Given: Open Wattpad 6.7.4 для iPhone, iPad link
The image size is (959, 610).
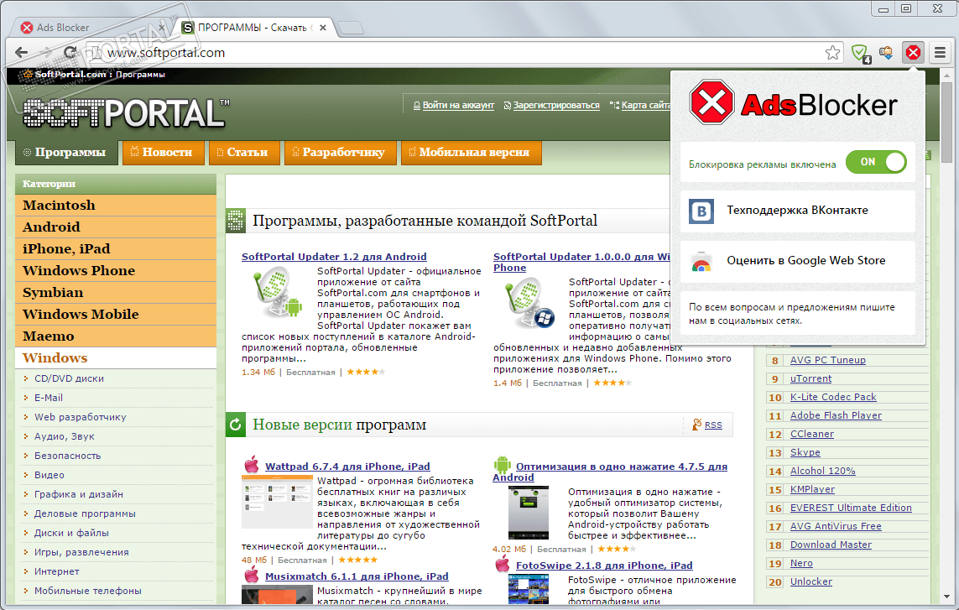Looking at the screenshot, I should 347,467.
